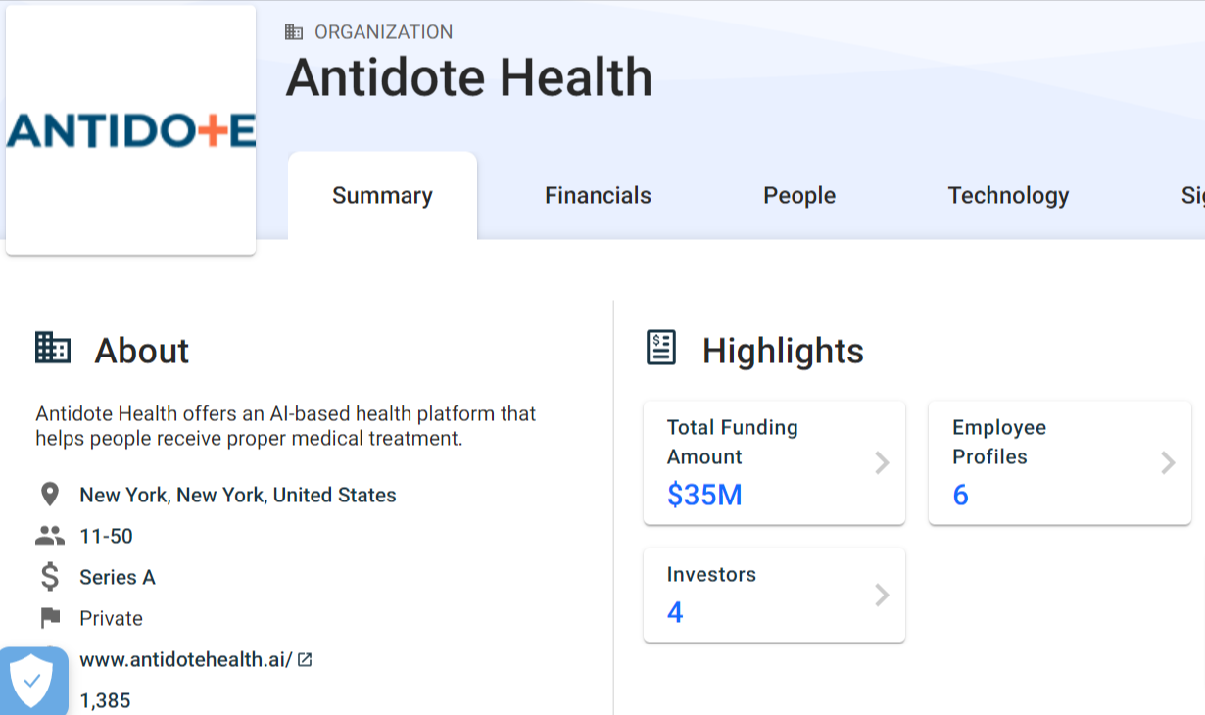Screen dimensions: 1205x715
Task: Click the dollar sign funding stage icon
Action: point(50,577)
